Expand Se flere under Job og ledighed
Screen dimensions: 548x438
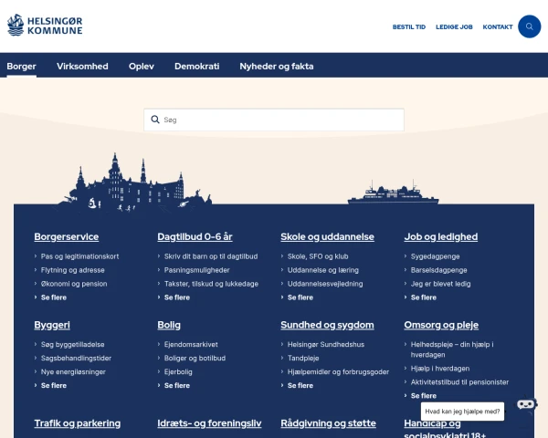coord(424,297)
